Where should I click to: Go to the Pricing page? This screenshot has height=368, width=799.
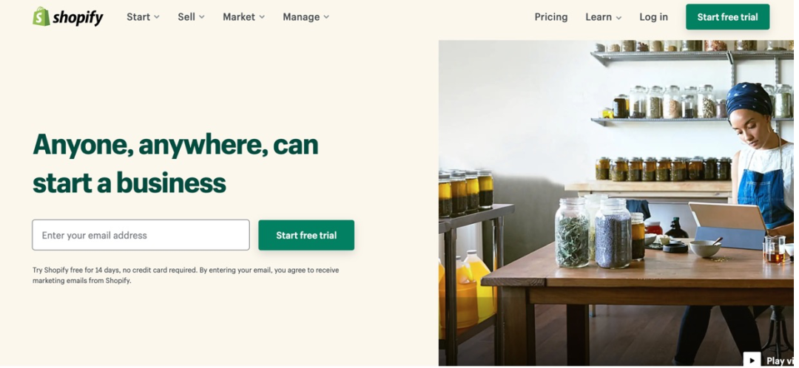[x=551, y=17]
